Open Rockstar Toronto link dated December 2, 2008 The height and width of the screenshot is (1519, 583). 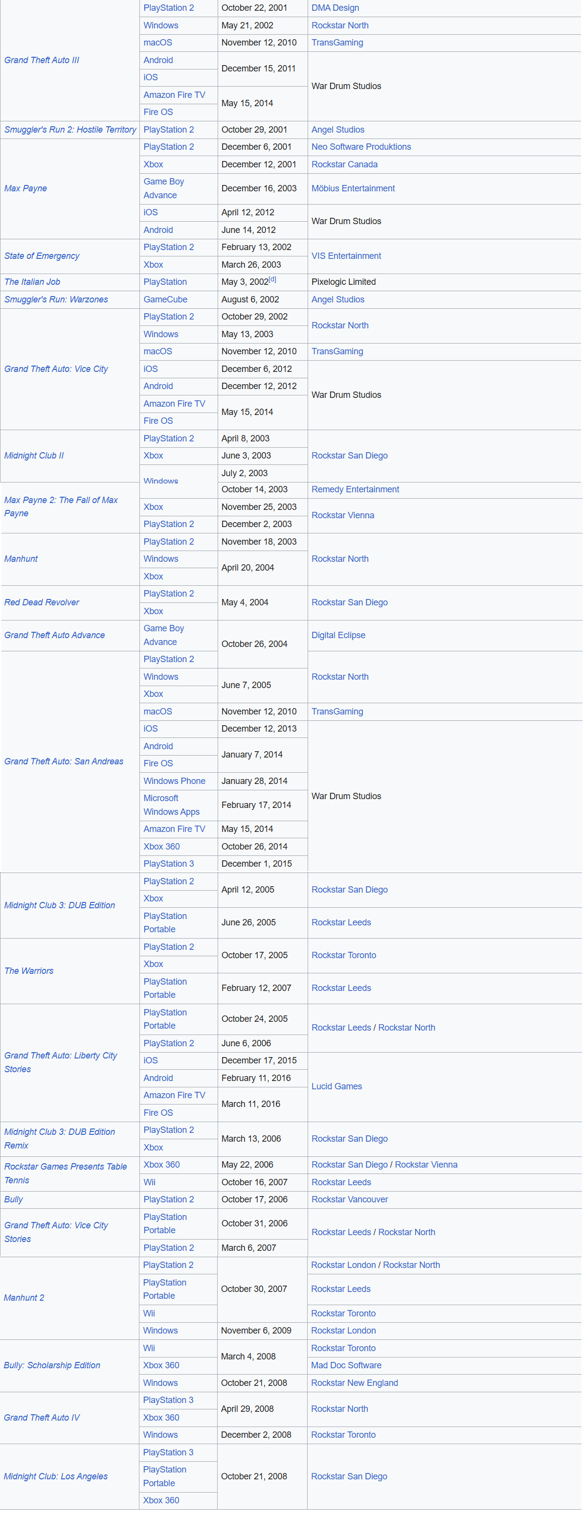(343, 1435)
